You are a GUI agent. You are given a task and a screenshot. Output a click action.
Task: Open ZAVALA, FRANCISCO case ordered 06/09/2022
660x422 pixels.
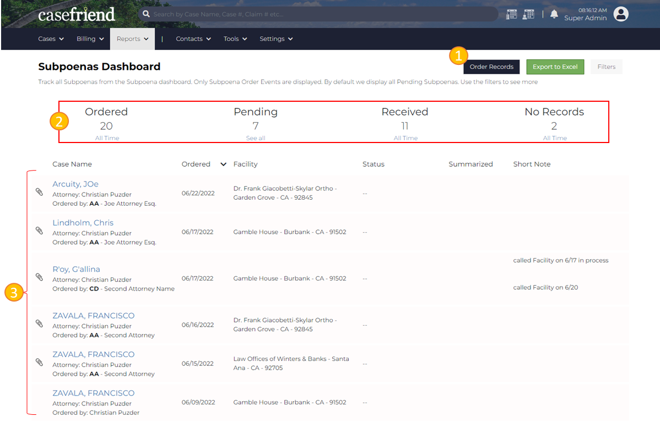pos(94,393)
